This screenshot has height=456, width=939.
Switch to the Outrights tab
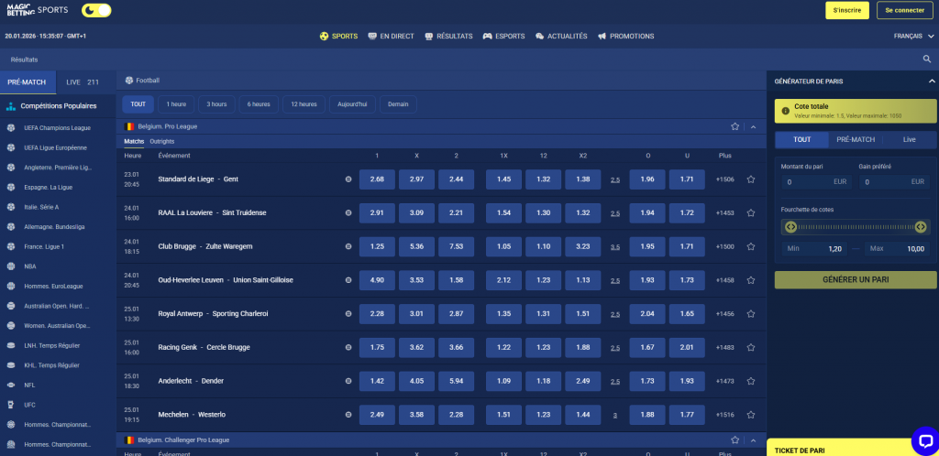pos(162,142)
